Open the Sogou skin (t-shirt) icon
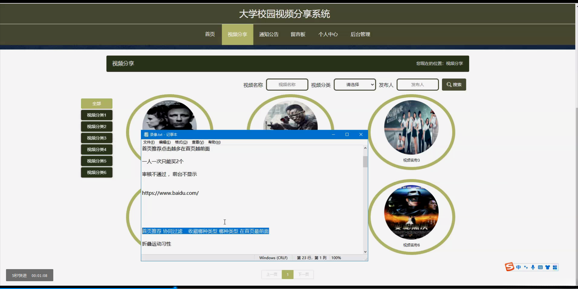 point(548,267)
